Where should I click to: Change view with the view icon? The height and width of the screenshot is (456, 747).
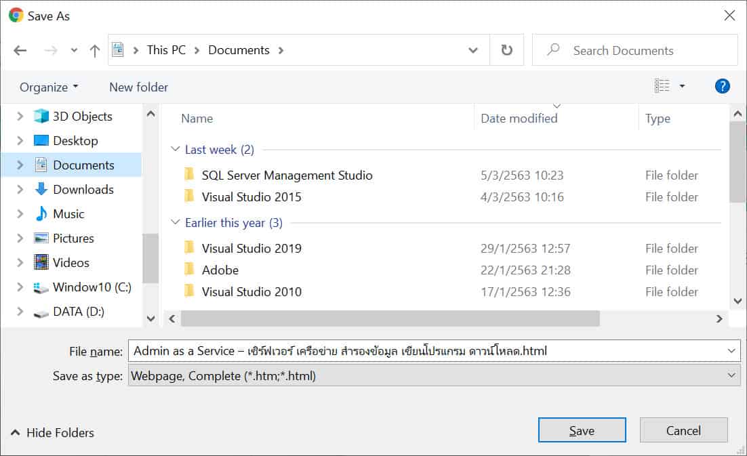[662, 85]
